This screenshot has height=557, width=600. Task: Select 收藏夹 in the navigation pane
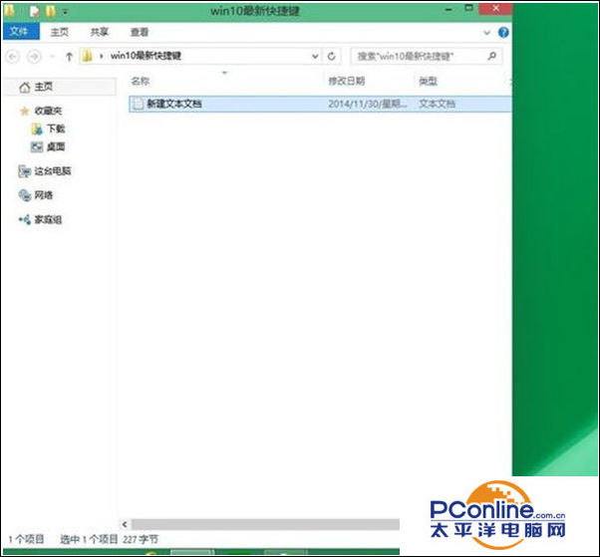[47, 111]
